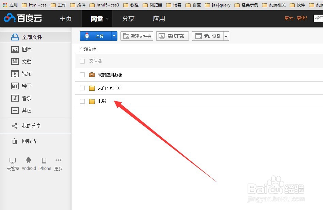Screen dimensions: 323x210
Task: Switch to the 分享 tab
Action: pos(128,19)
